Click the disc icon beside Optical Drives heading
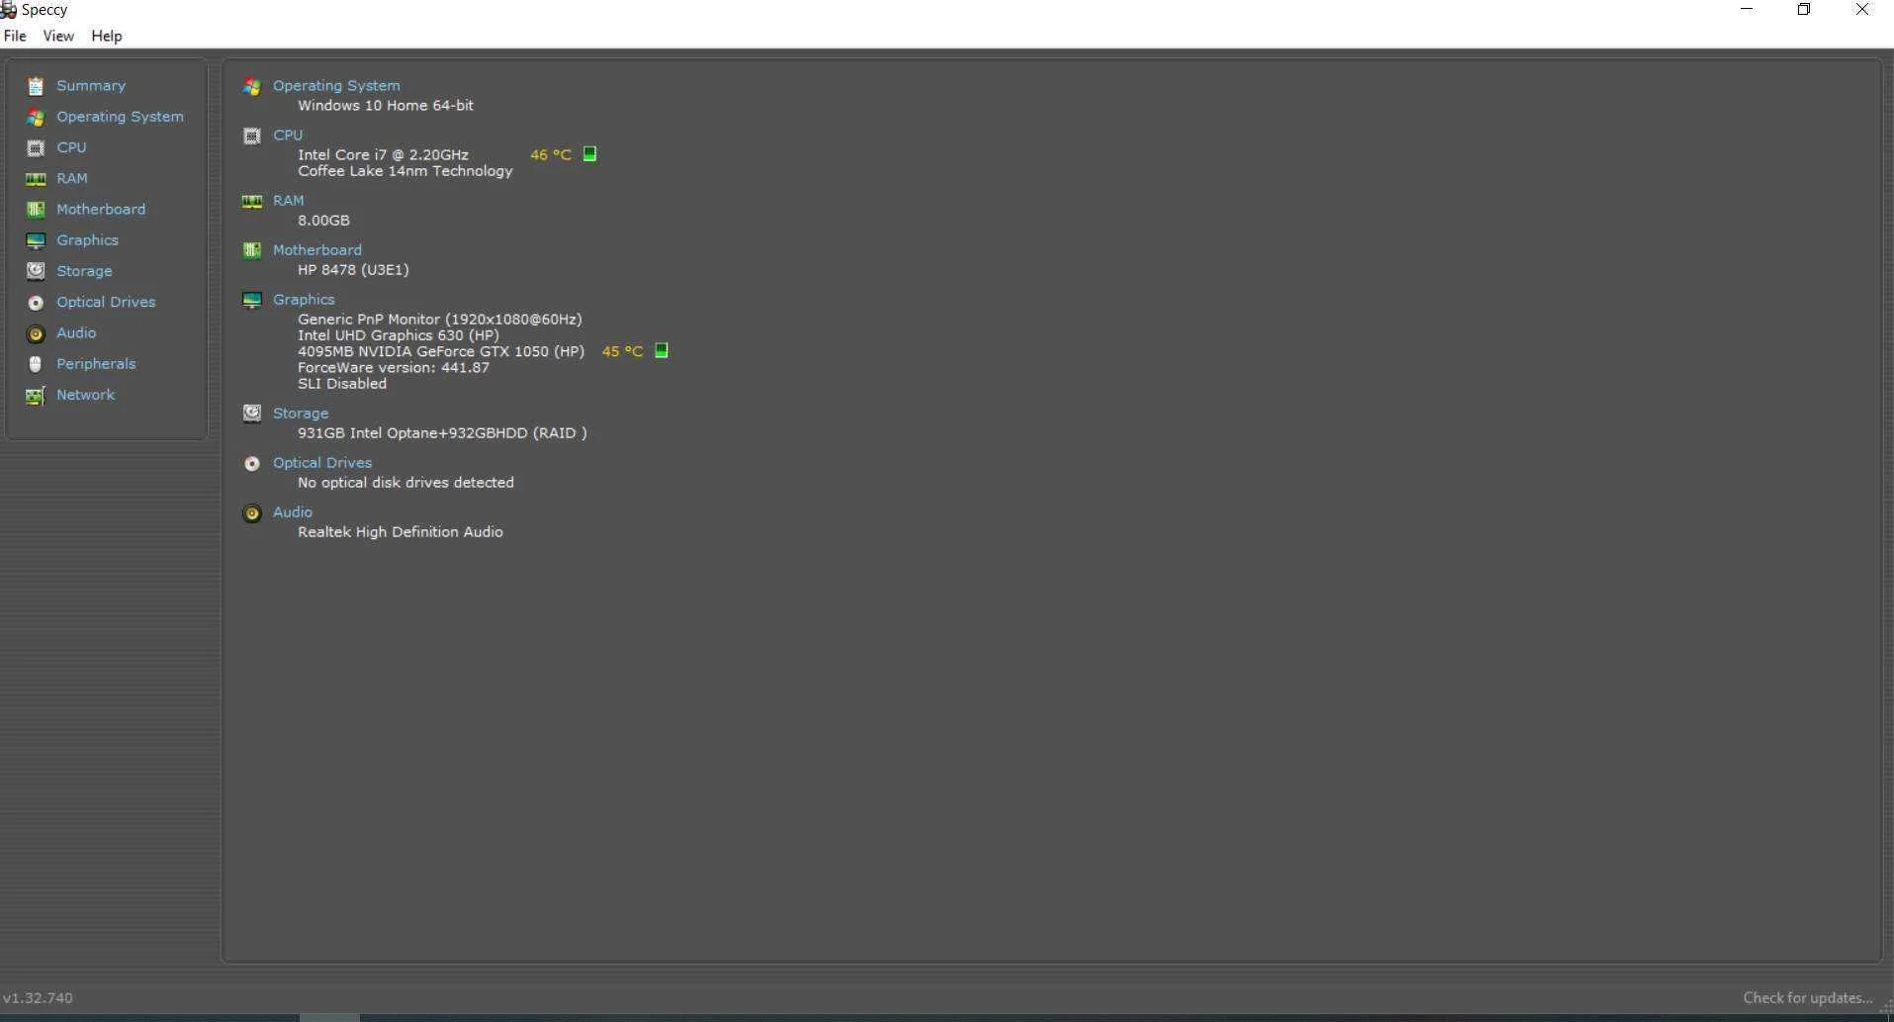1894x1022 pixels. point(252,463)
